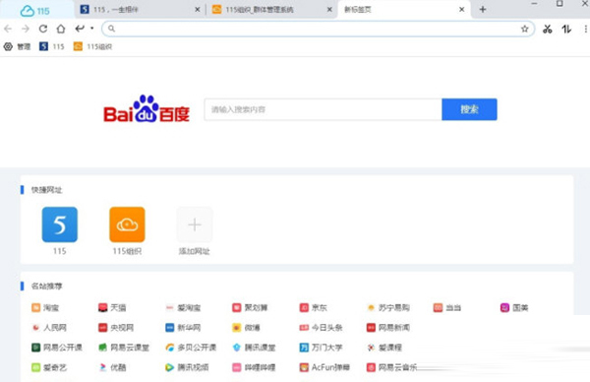Viewport: 590px width, 382px height.
Task: Open the home page via the house icon
Action: 61,29
